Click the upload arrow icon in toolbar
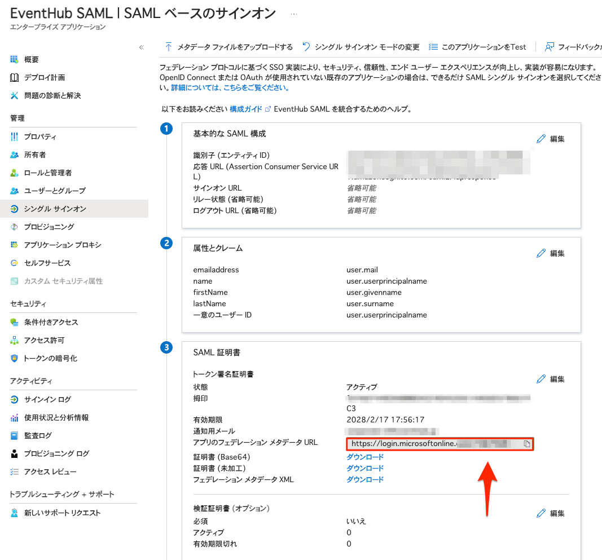The width and height of the screenshot is (602, 560). point(168,47)
